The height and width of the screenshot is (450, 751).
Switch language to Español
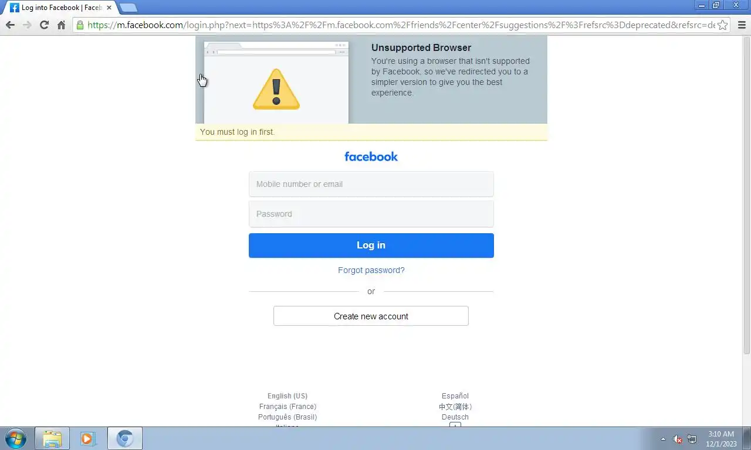(x=455, y=396)
